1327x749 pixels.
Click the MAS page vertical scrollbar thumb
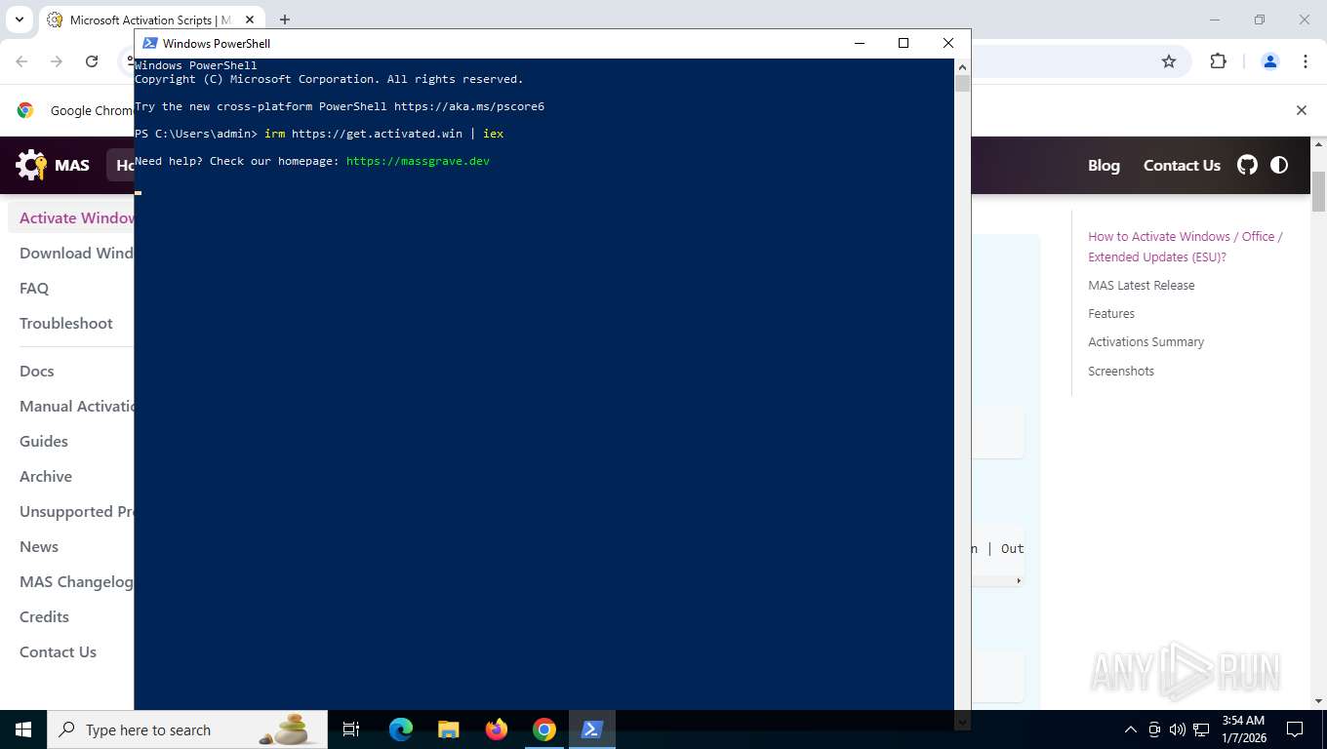tap(1318, 192)
